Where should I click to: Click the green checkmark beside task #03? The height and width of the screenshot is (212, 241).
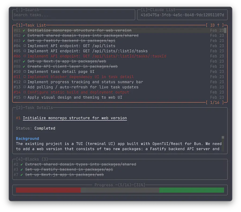[x=24, y=41]
